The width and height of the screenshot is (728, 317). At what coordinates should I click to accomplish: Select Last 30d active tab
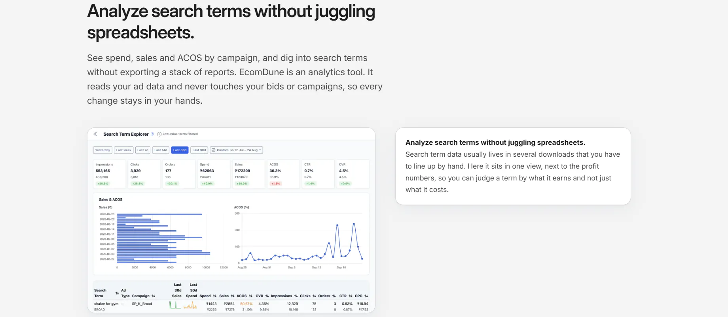point(180,150)
